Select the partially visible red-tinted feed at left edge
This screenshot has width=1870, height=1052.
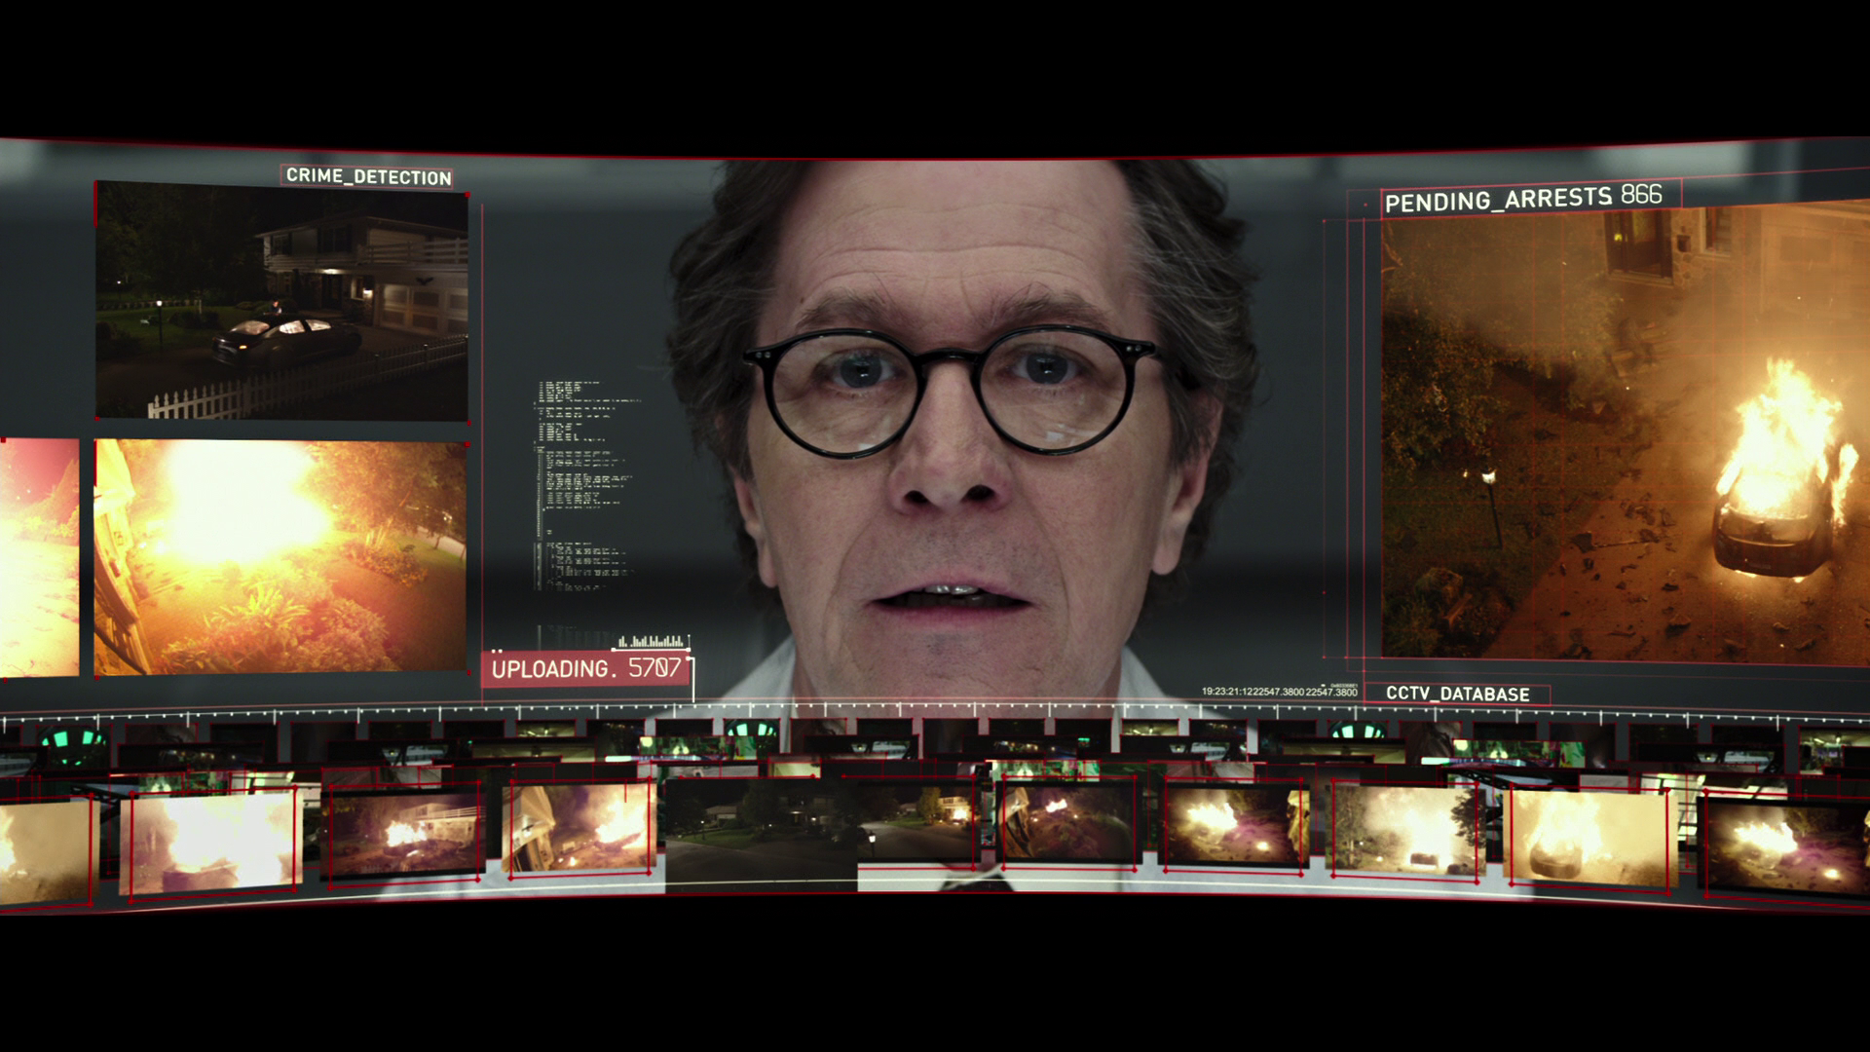[x=38, y=557]
